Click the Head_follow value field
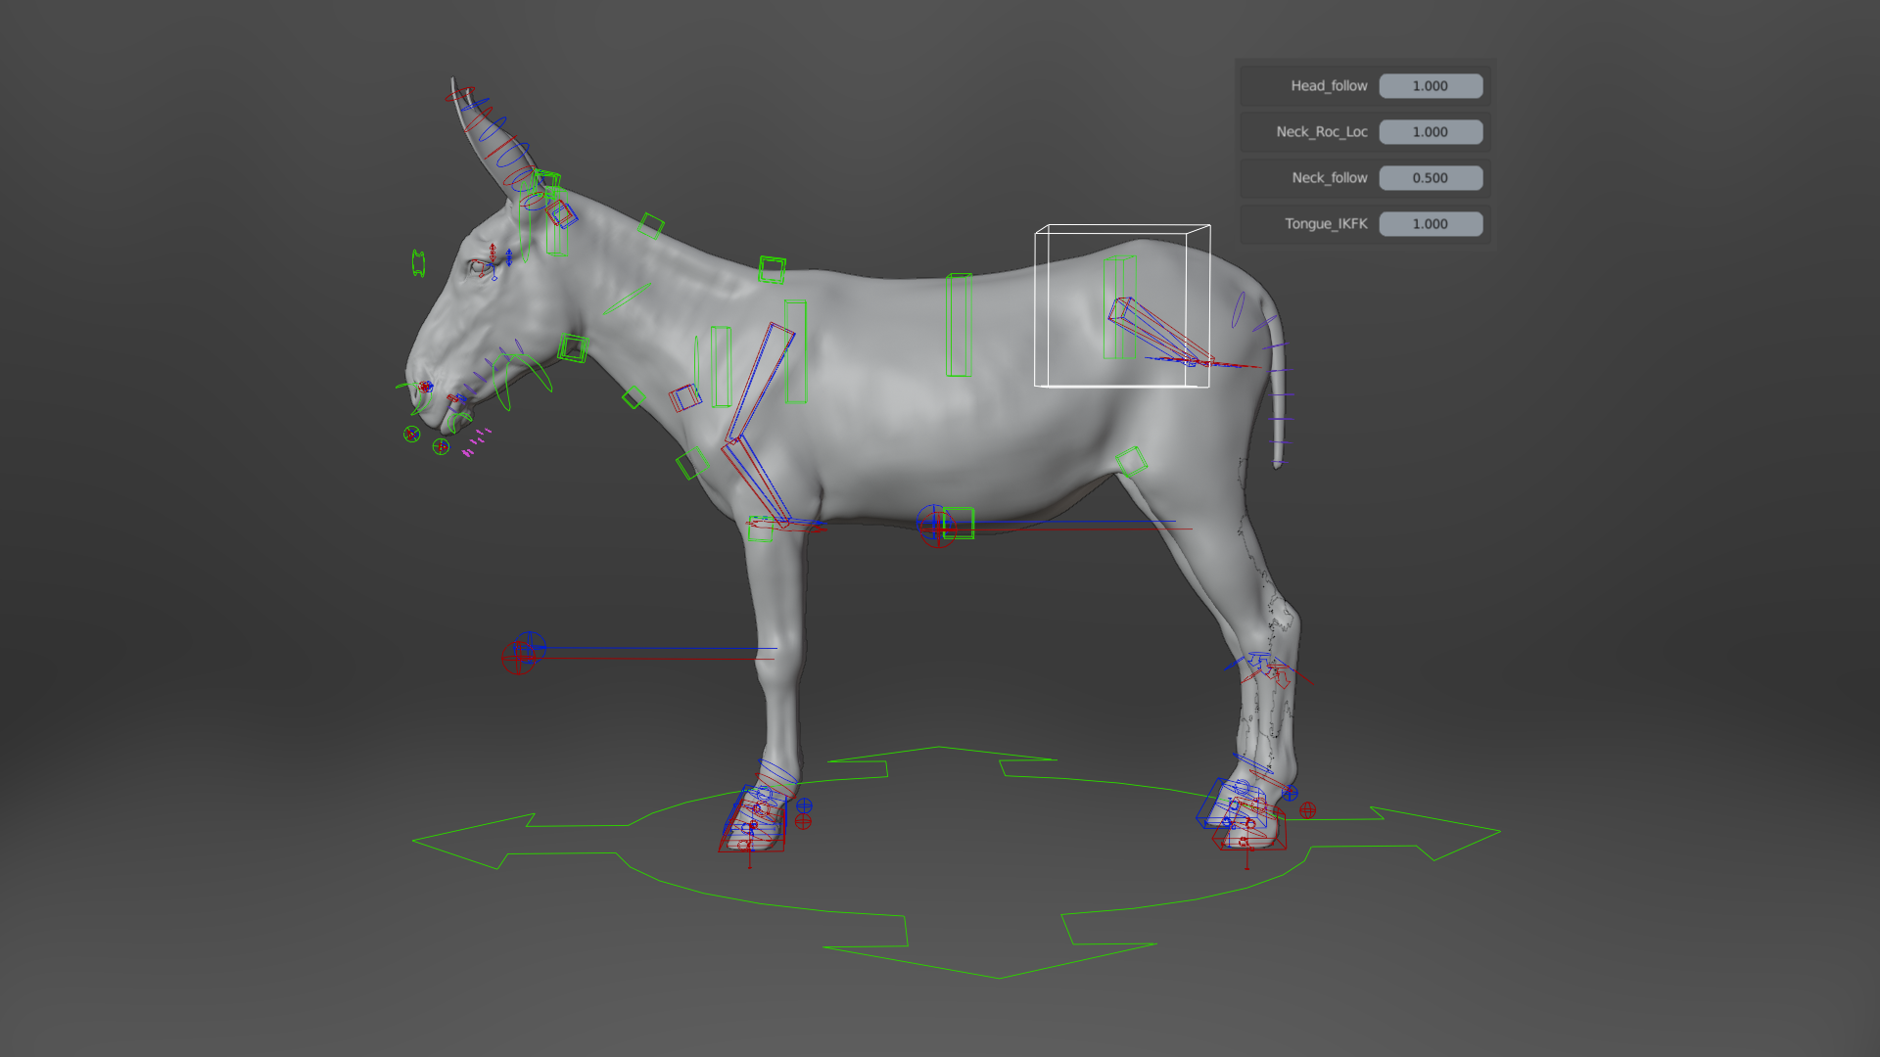The image size is (1880, 1057). tap(1431, 86)
